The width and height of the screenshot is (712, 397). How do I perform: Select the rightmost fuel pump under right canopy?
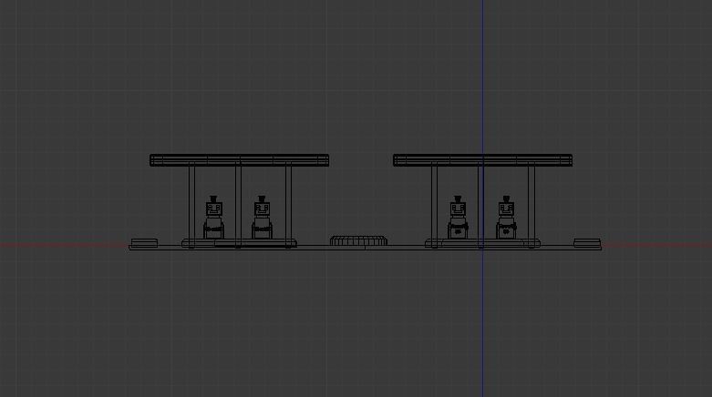506,218
